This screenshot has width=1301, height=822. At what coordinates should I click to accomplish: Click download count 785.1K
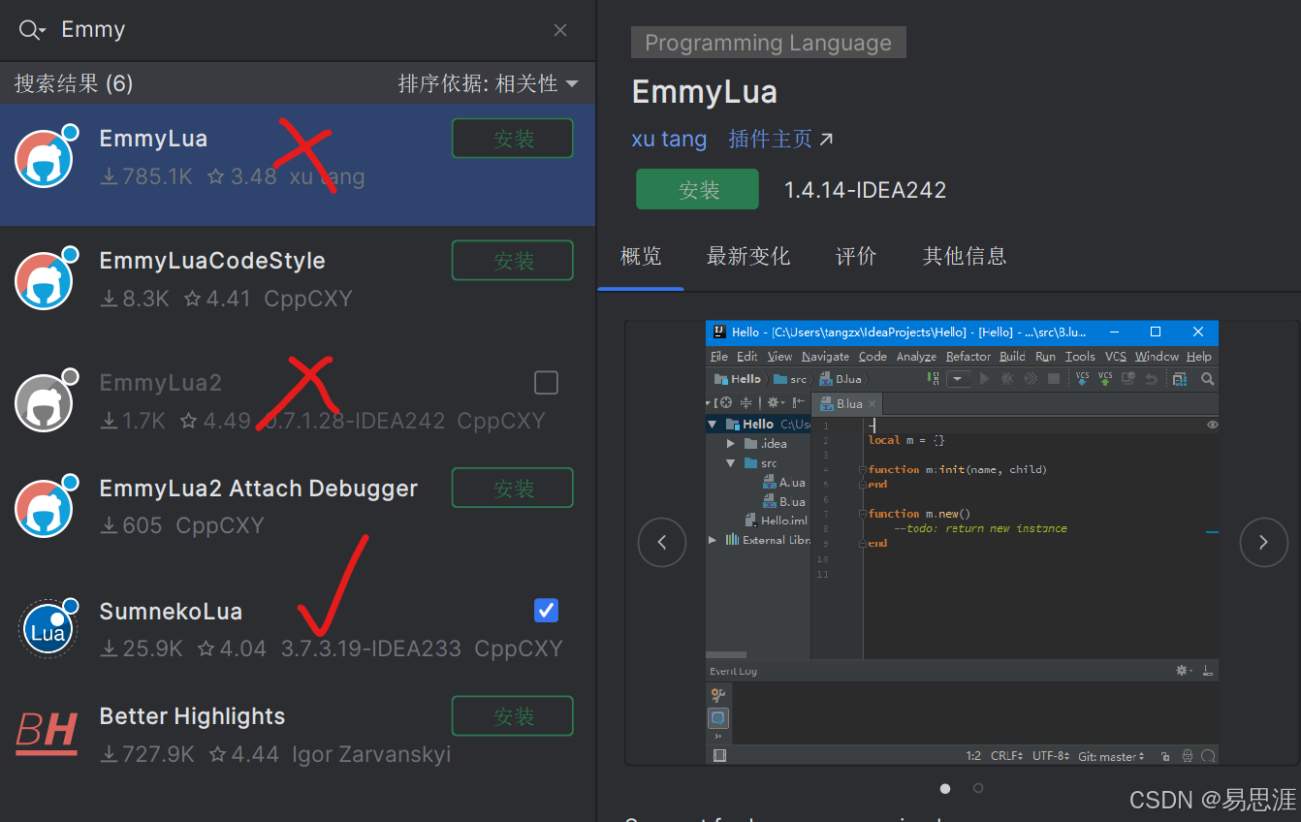147,176
